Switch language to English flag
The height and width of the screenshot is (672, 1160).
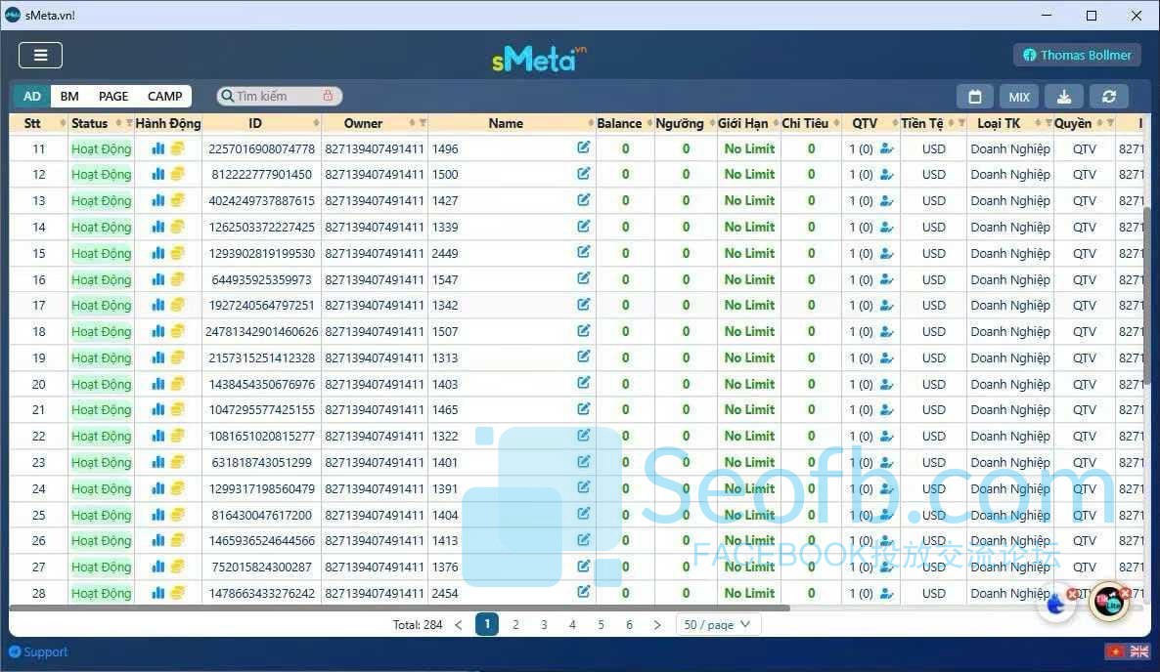tap(1139, 651)
